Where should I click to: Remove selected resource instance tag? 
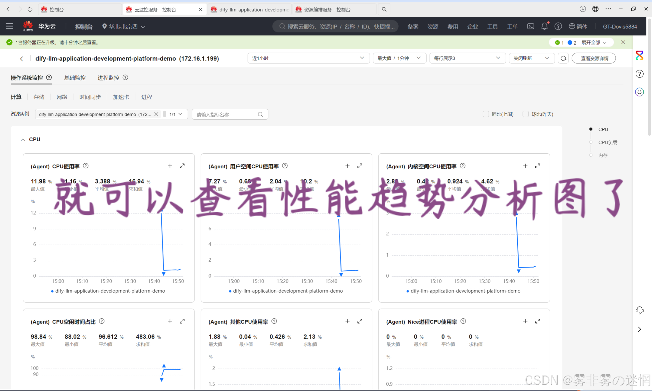(156, 114)
